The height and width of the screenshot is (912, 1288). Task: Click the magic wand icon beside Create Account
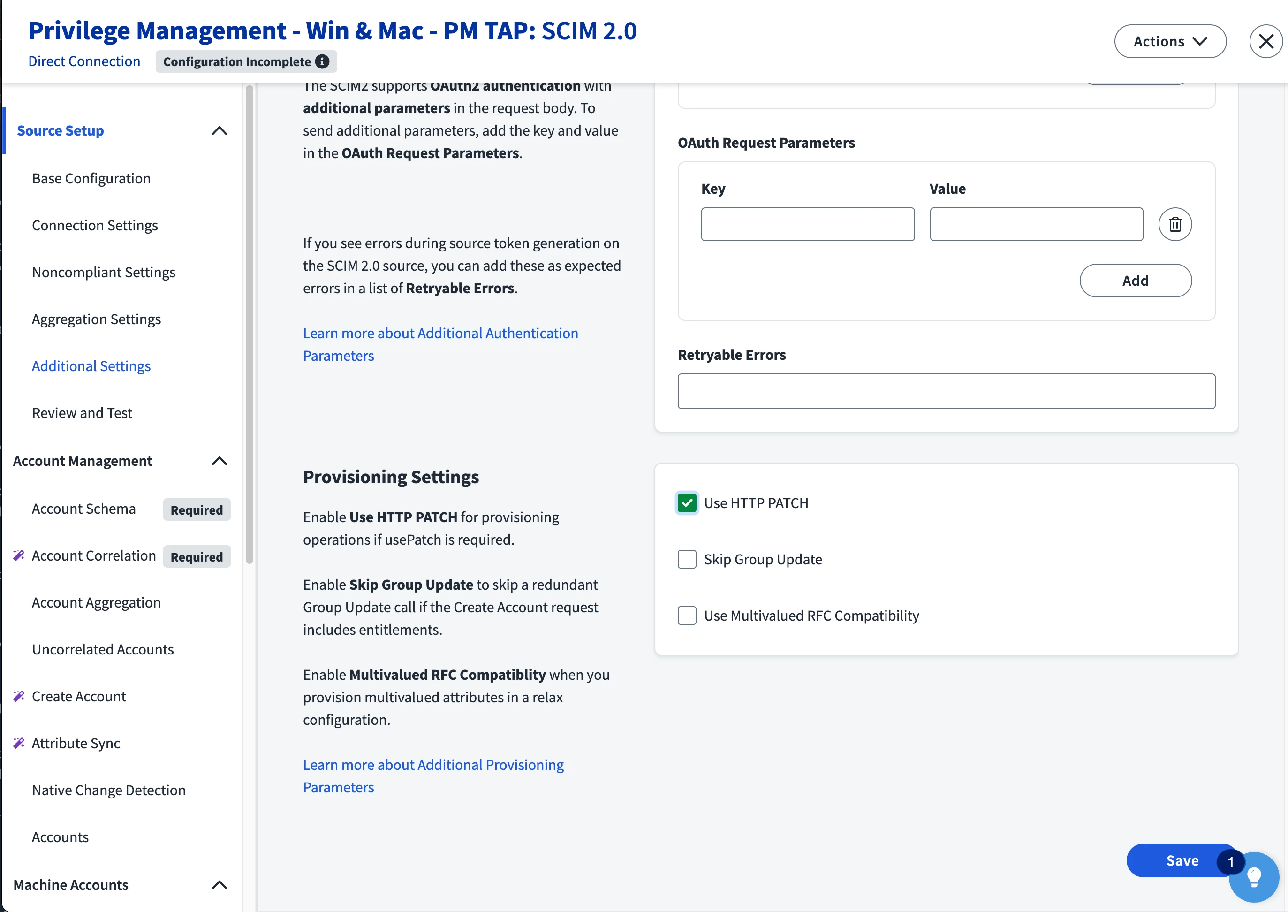19,696
